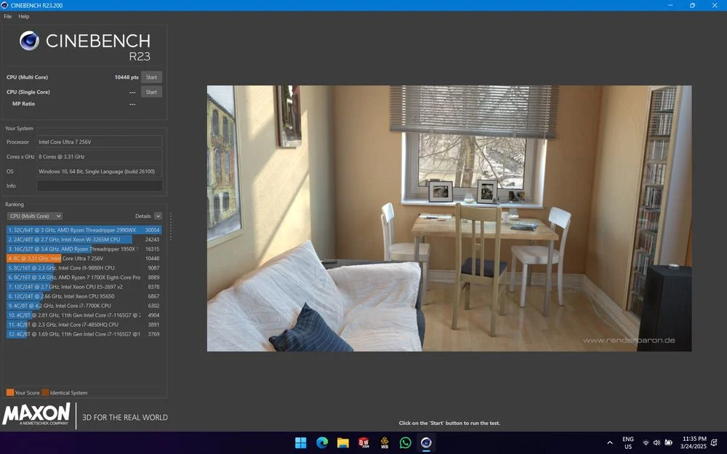Viewport: 727px width, 454px height.
Task: Select the i7-1165G7 @ 1.69 GHz ranking row
Action: click(84, 334)
